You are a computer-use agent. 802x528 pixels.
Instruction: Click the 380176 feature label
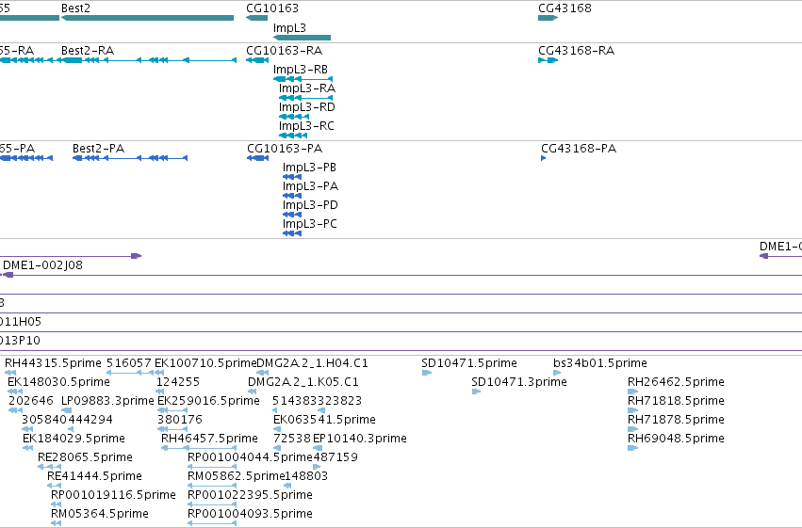(179, 420)
